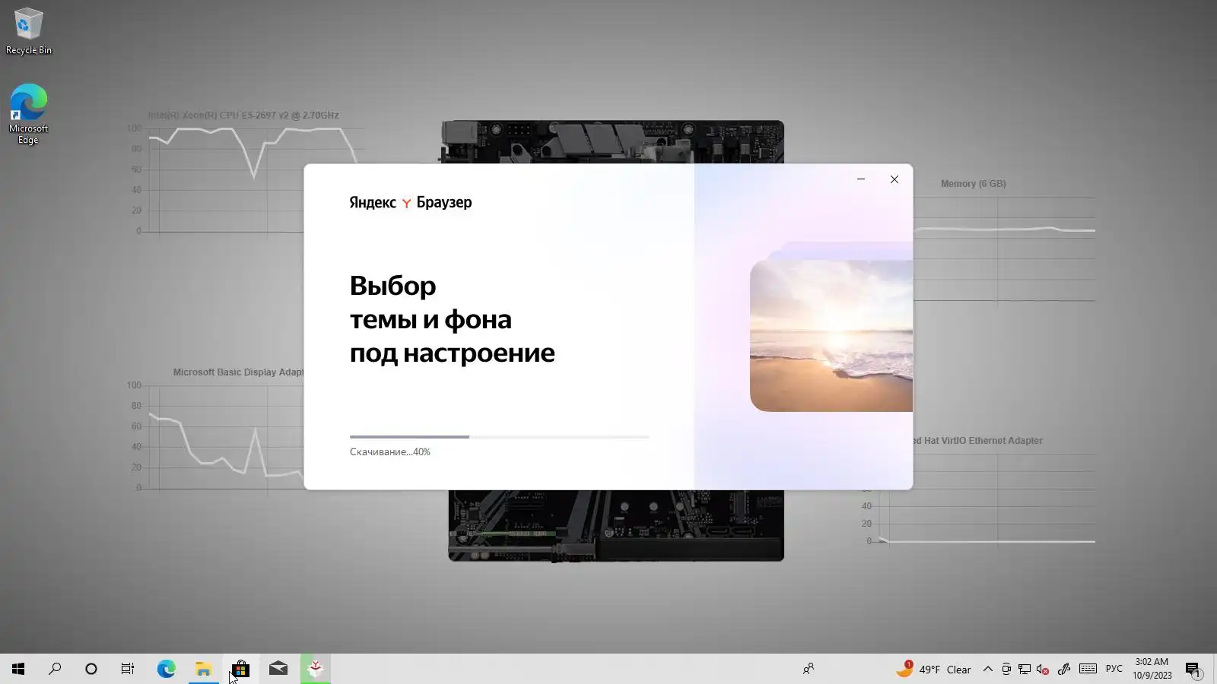Launch Microsoft Edge from the taskbar
The height and width of the screenshot is (684, 1217).
[166, 669]
